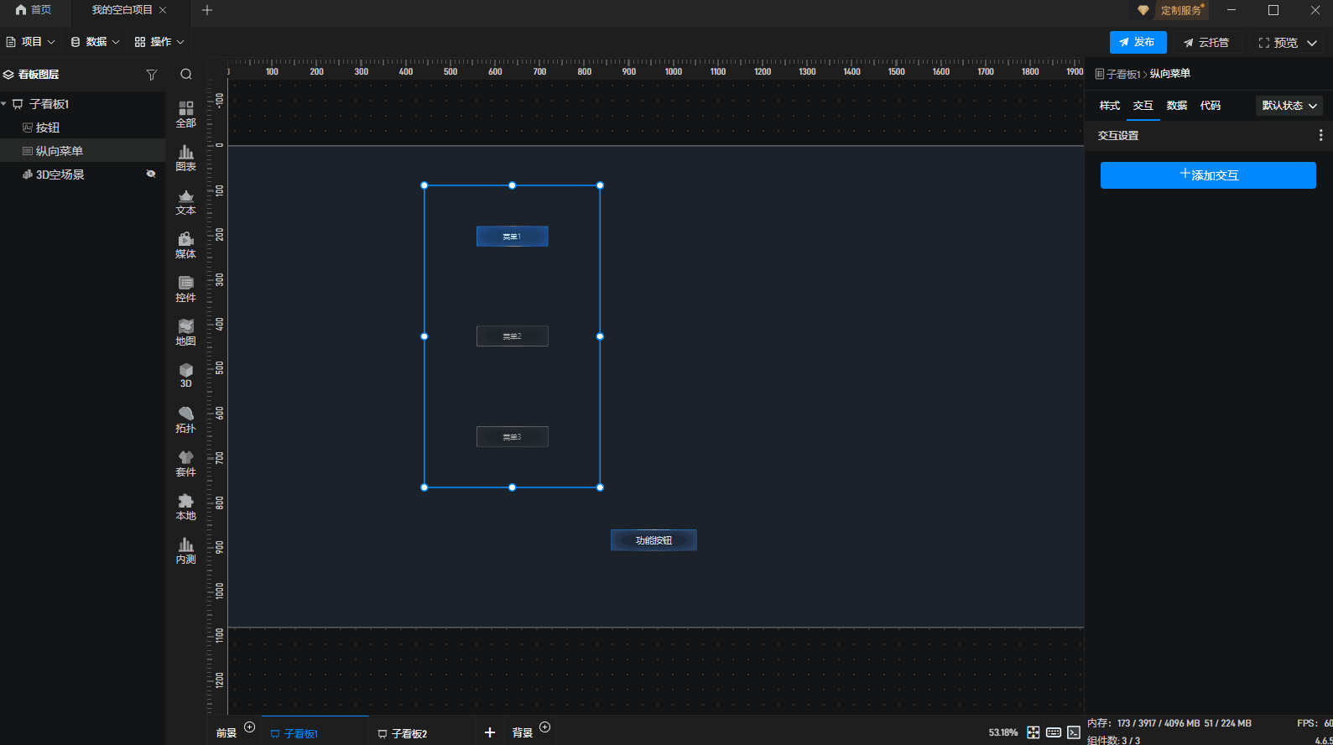Open the 图表 chart components category

185,157
